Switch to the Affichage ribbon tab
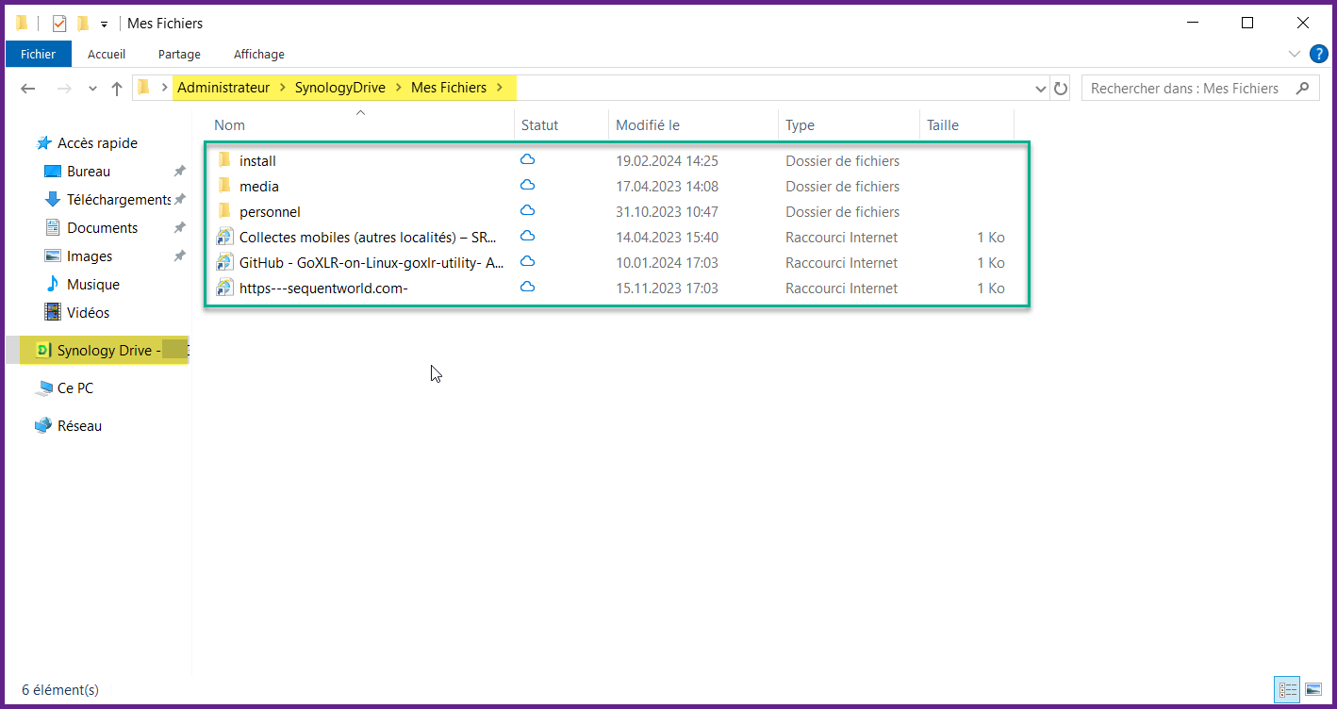1337x709 pixels. click(258, 55)
